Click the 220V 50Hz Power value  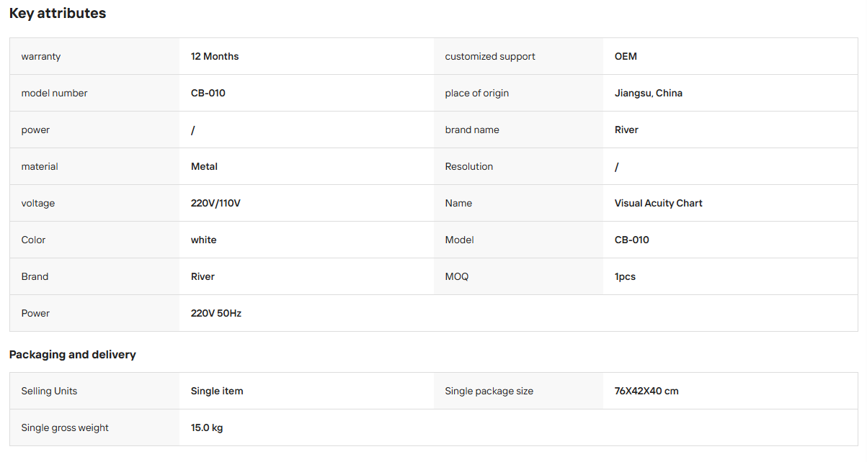[x=216, y=313]
